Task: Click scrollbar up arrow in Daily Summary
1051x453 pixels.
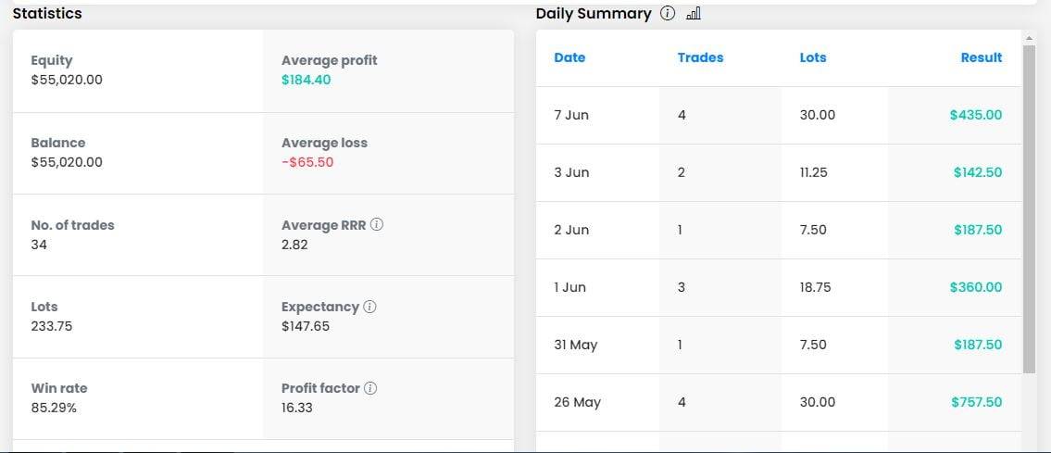Action: tap(1028, 37)
